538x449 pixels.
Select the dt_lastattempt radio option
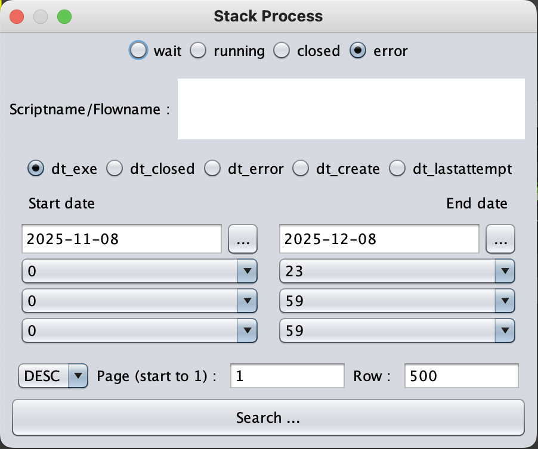click(x=397, y=169)
